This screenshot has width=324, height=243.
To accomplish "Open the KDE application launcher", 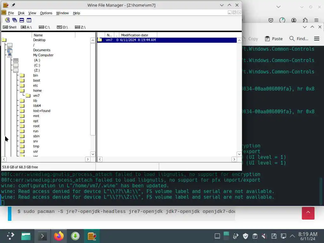I will (10, 236).
